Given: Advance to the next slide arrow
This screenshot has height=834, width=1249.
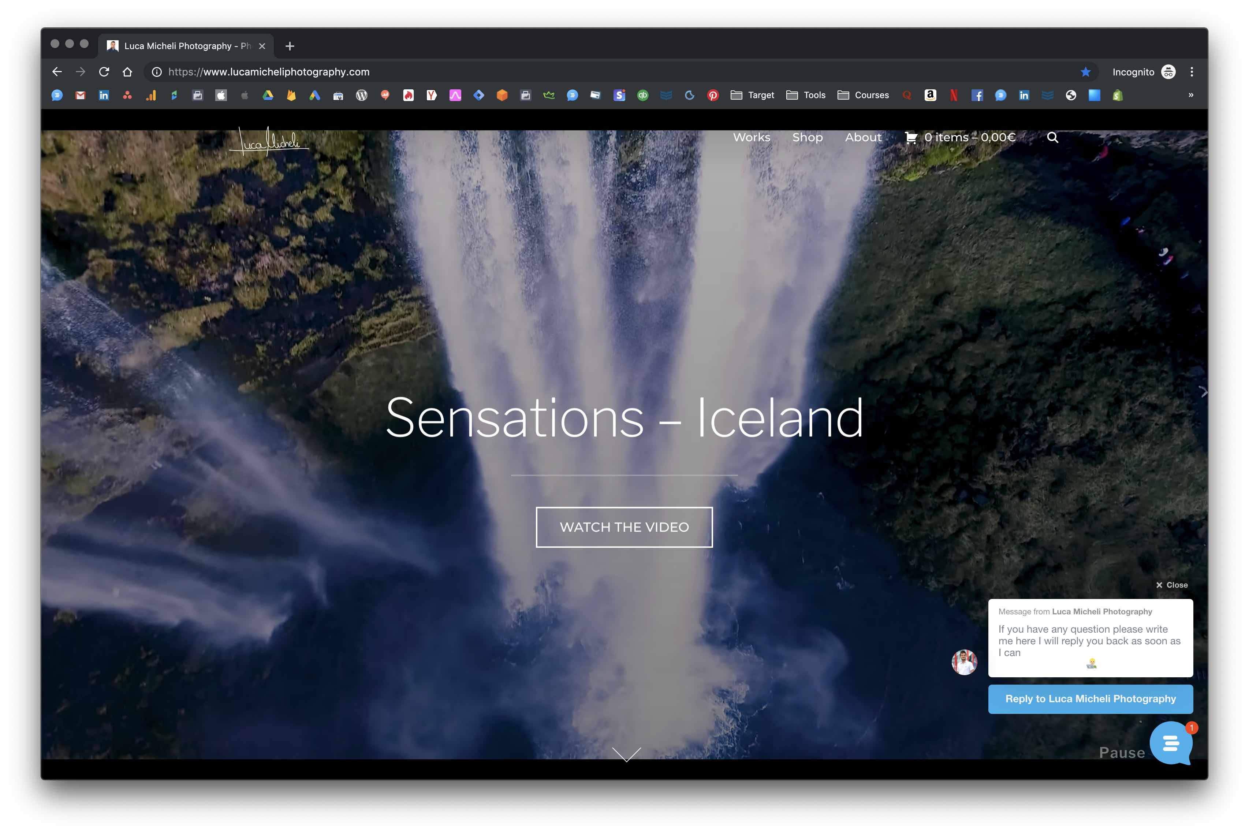Looking at the screenshot, I should point(1203,392).
